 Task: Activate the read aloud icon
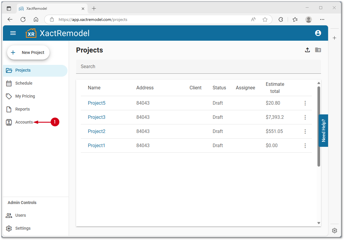coord(253,19)
